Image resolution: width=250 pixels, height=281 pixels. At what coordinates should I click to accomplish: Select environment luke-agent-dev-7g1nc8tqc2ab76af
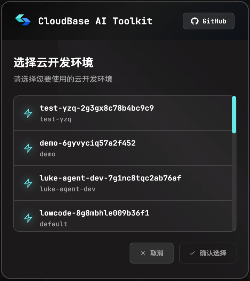(x=123, y=183)
